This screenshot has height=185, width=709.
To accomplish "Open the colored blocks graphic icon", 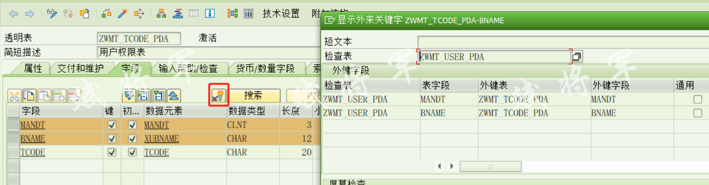I will (x=232, y=14).
